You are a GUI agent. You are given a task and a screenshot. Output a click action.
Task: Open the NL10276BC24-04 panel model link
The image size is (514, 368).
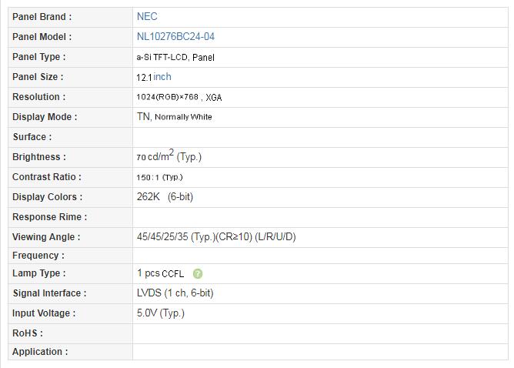175,36
